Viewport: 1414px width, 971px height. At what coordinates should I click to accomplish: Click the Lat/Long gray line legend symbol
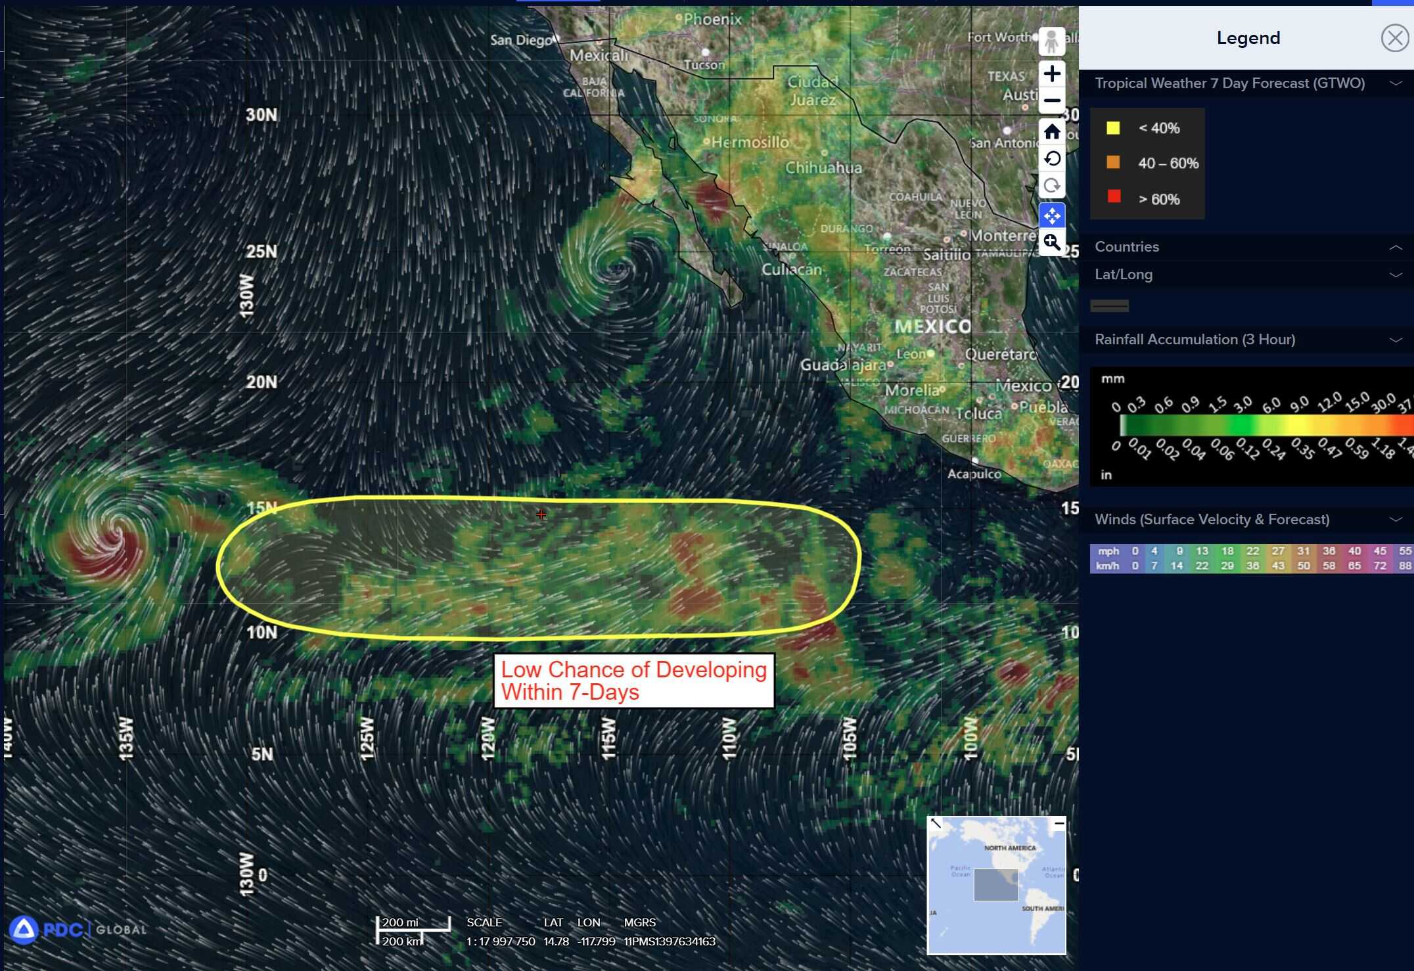point(1109,305)
